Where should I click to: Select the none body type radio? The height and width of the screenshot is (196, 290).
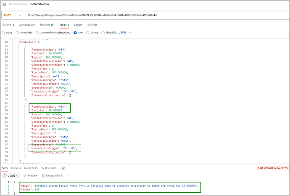pyautogui.click(x=4, y=32)
